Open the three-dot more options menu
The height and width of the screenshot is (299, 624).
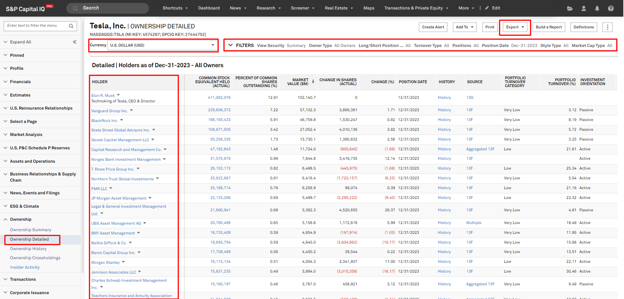[x=607, y=27]
